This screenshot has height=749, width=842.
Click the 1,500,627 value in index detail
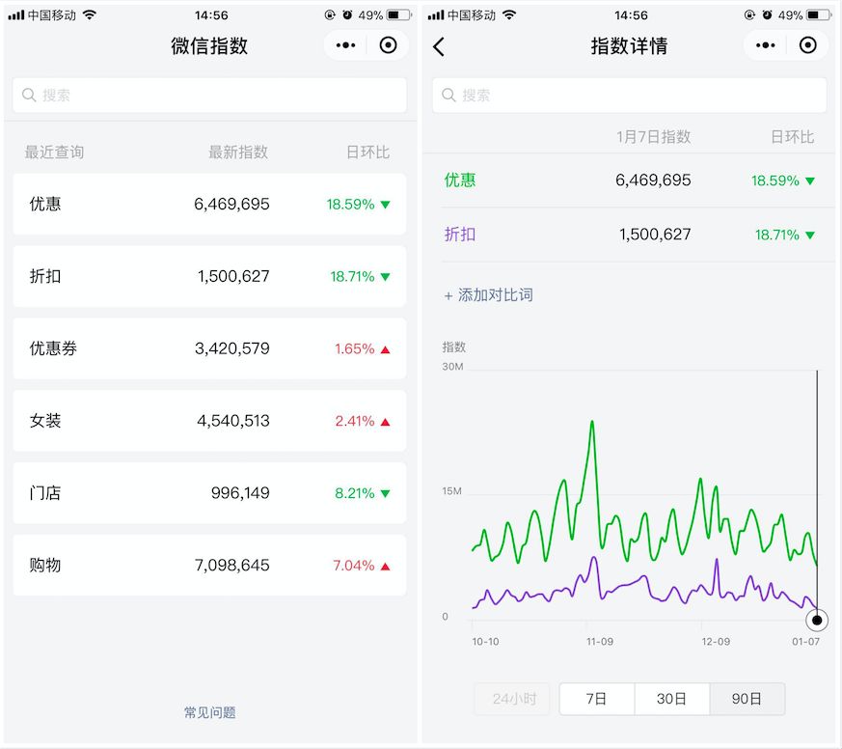(655, 235)
